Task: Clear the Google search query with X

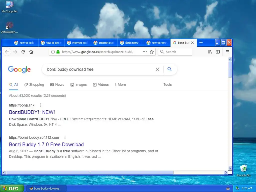Action: 157,69
